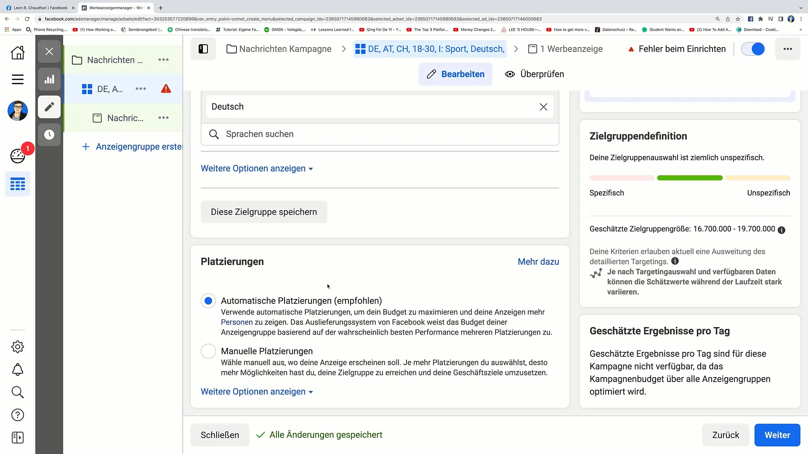Switch to Überprüfen tab
This screenshot has width=808, height=454.
534,74
